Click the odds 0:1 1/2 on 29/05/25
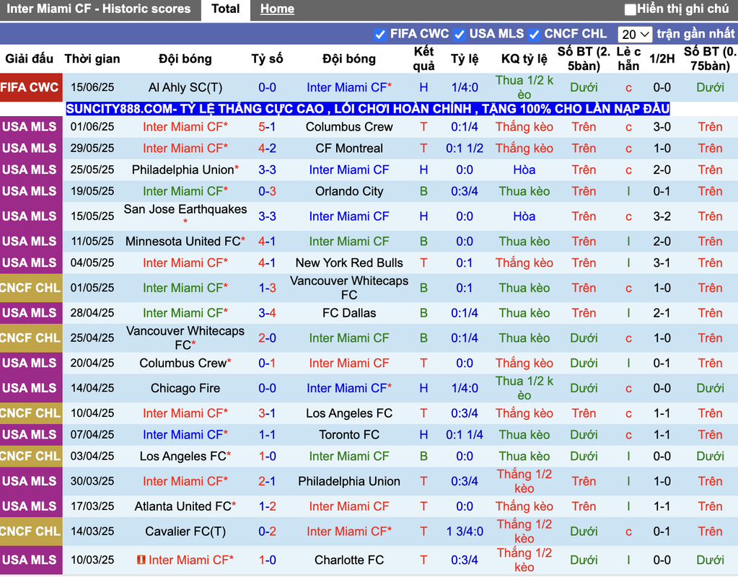This screenshot has height=577, width=738. click(x=464, y=149)
